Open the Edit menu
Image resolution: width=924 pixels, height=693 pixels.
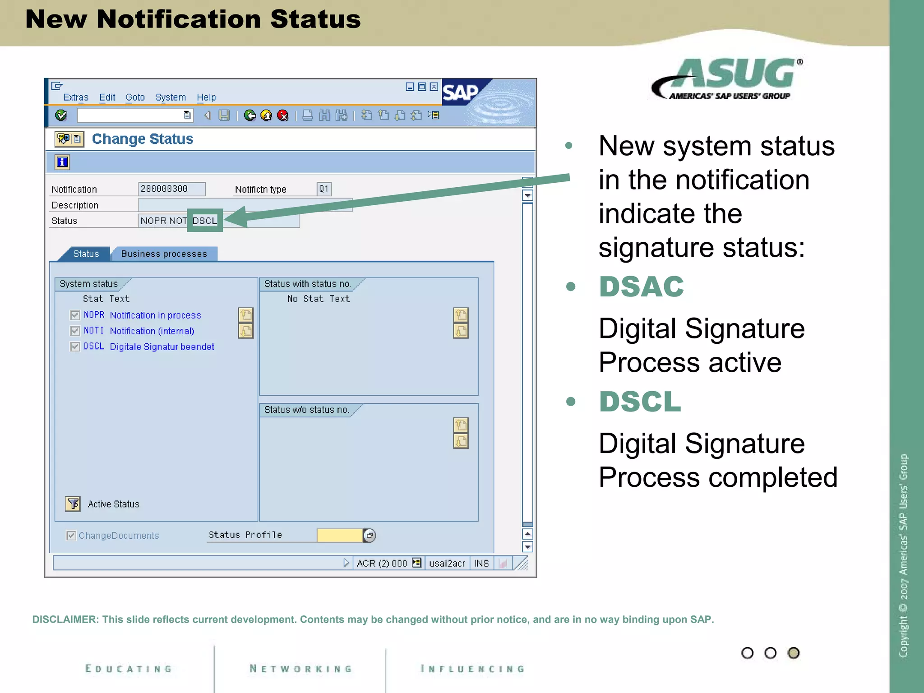(107, 97)
